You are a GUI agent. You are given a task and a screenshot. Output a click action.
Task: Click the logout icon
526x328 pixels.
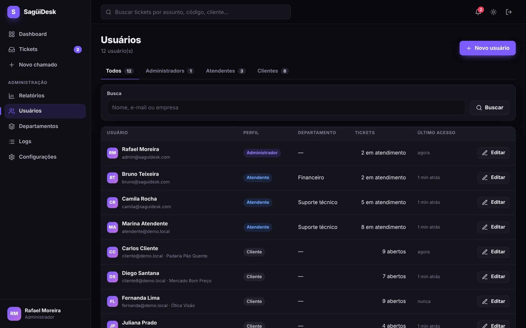point(509,12)
